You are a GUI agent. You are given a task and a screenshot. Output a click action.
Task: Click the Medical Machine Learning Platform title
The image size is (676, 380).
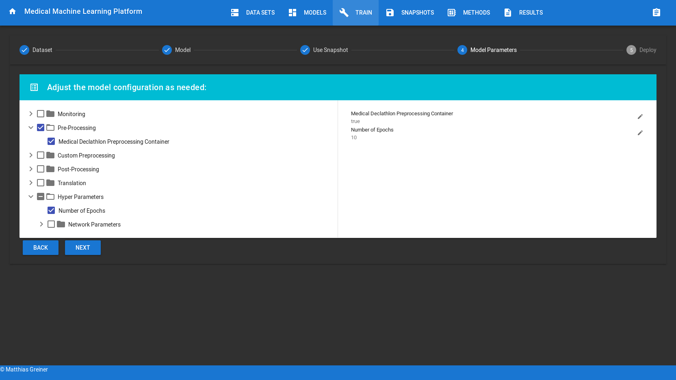click(x=83, y=11)
